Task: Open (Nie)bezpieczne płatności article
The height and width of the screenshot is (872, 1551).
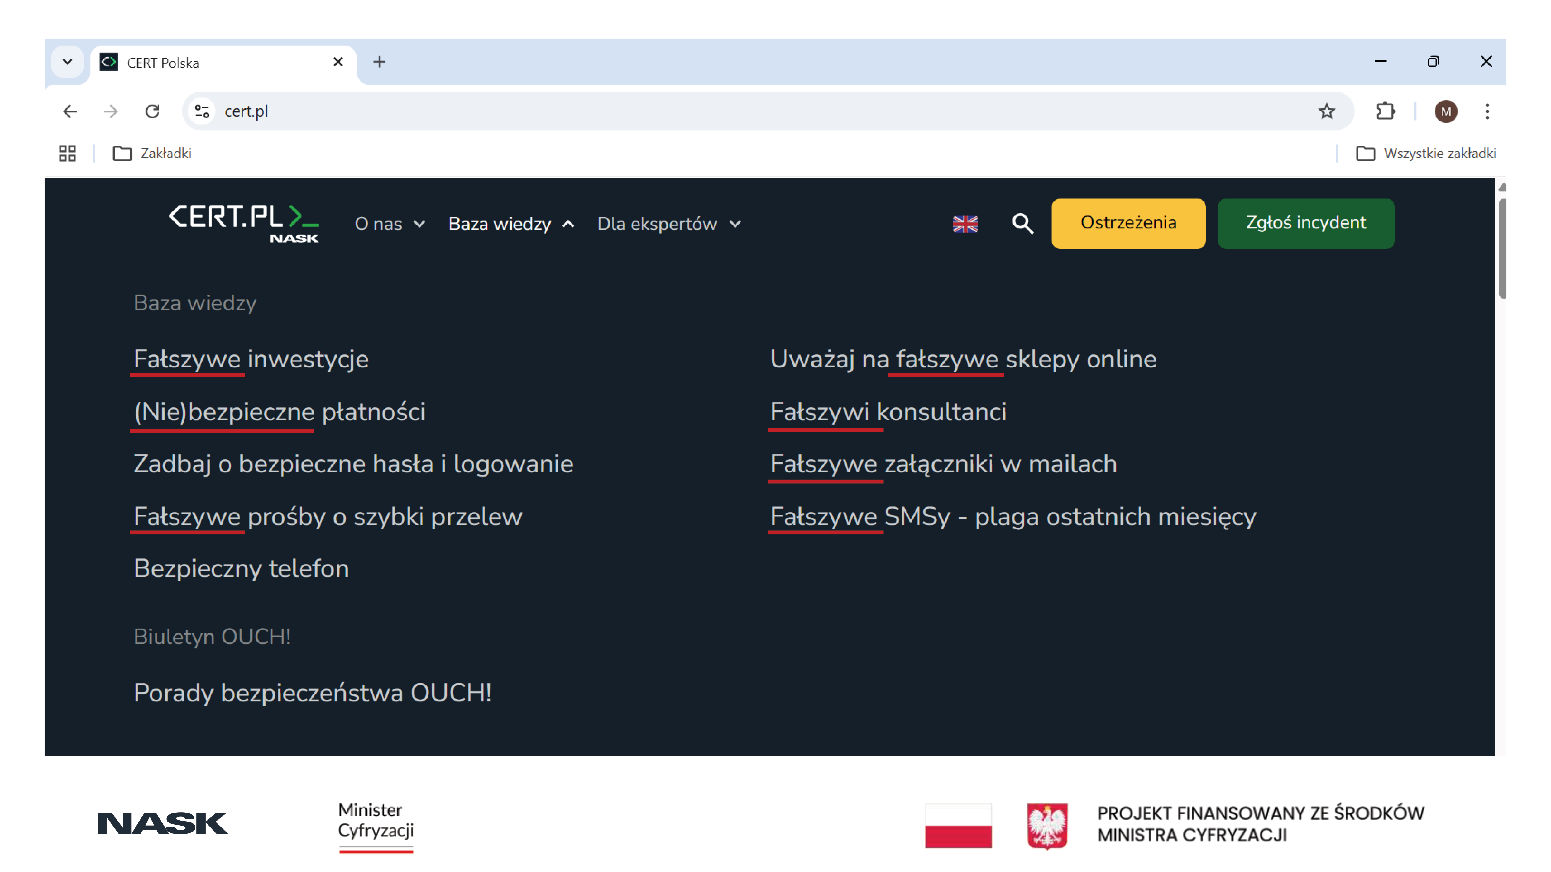Action: click(x=279, y=412)
